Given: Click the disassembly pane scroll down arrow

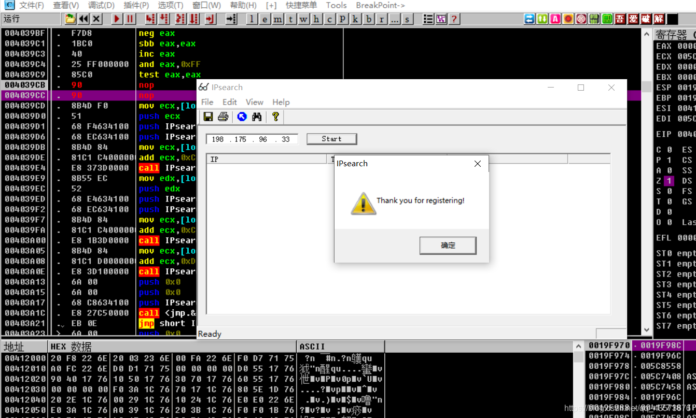Looking at the screenshot, I should click(646, 329).
